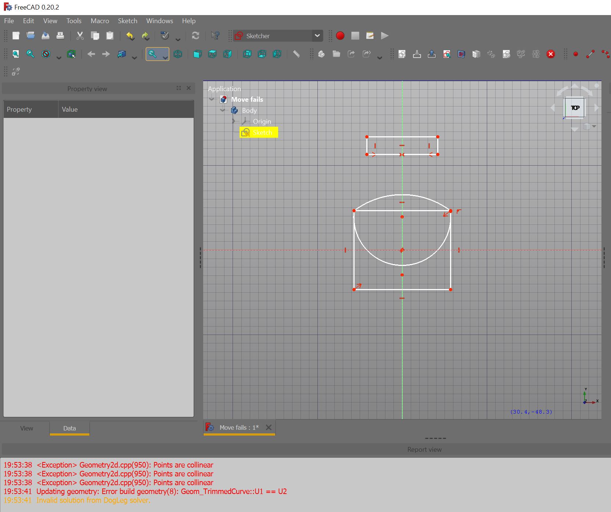Start recording a macro

pyautogui.click(x=340, y=36)
